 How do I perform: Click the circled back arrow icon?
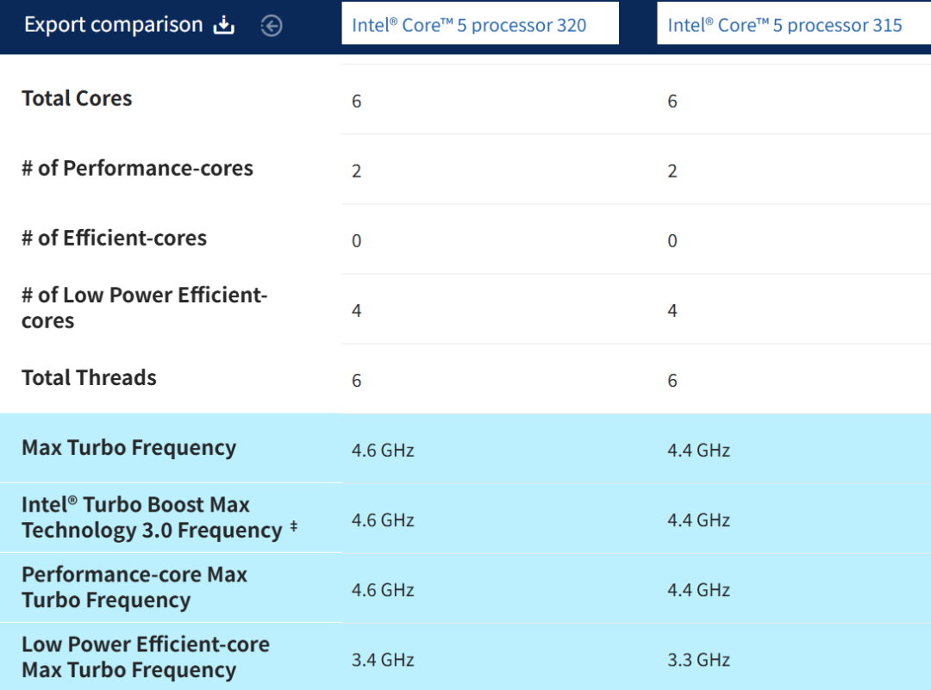click(x=272, y=26)
